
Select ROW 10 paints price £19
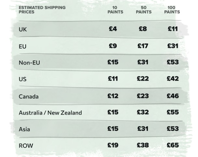point(113,145)
